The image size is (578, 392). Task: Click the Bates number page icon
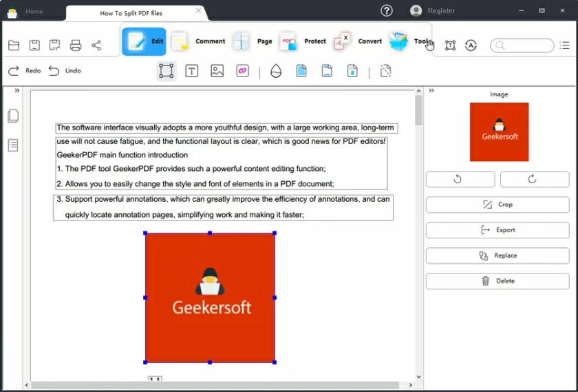tap(352, 70)
